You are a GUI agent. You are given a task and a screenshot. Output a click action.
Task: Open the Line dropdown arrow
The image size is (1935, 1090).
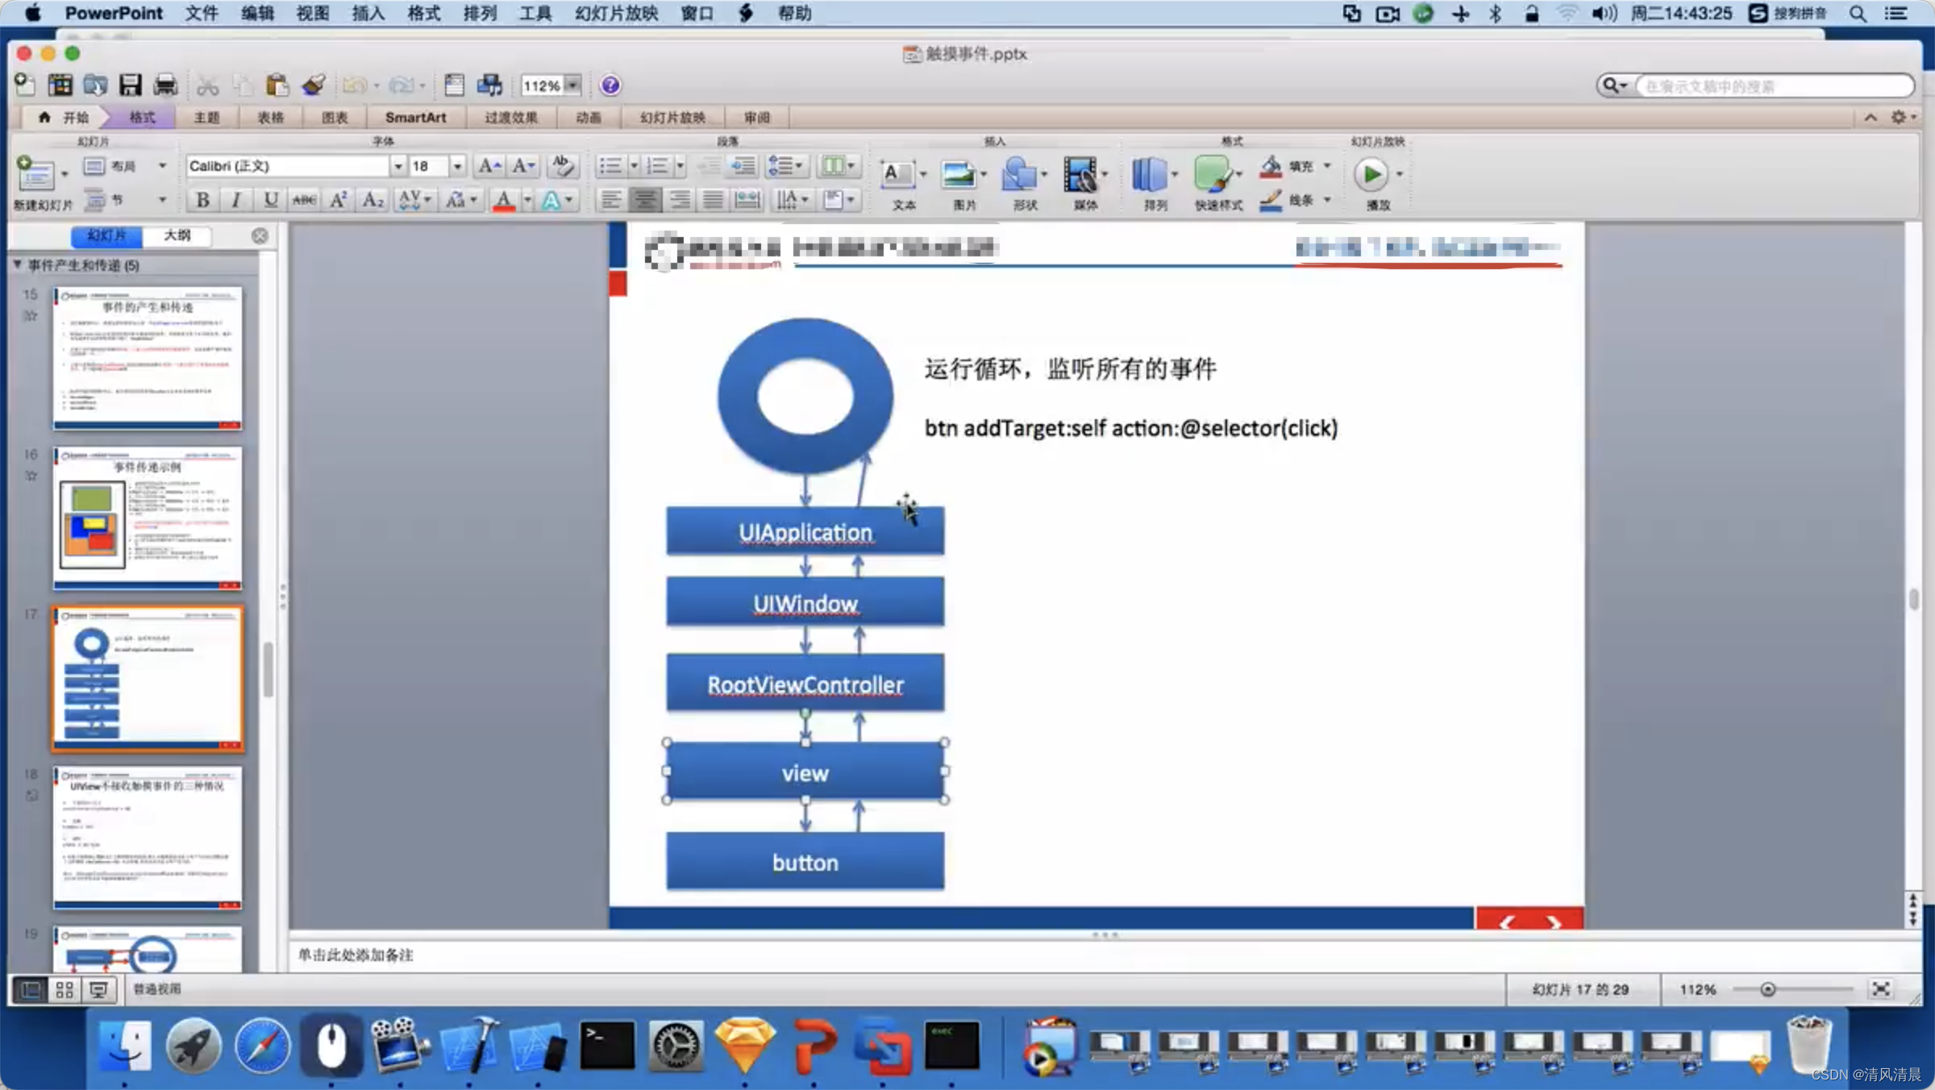(1327, 199)
